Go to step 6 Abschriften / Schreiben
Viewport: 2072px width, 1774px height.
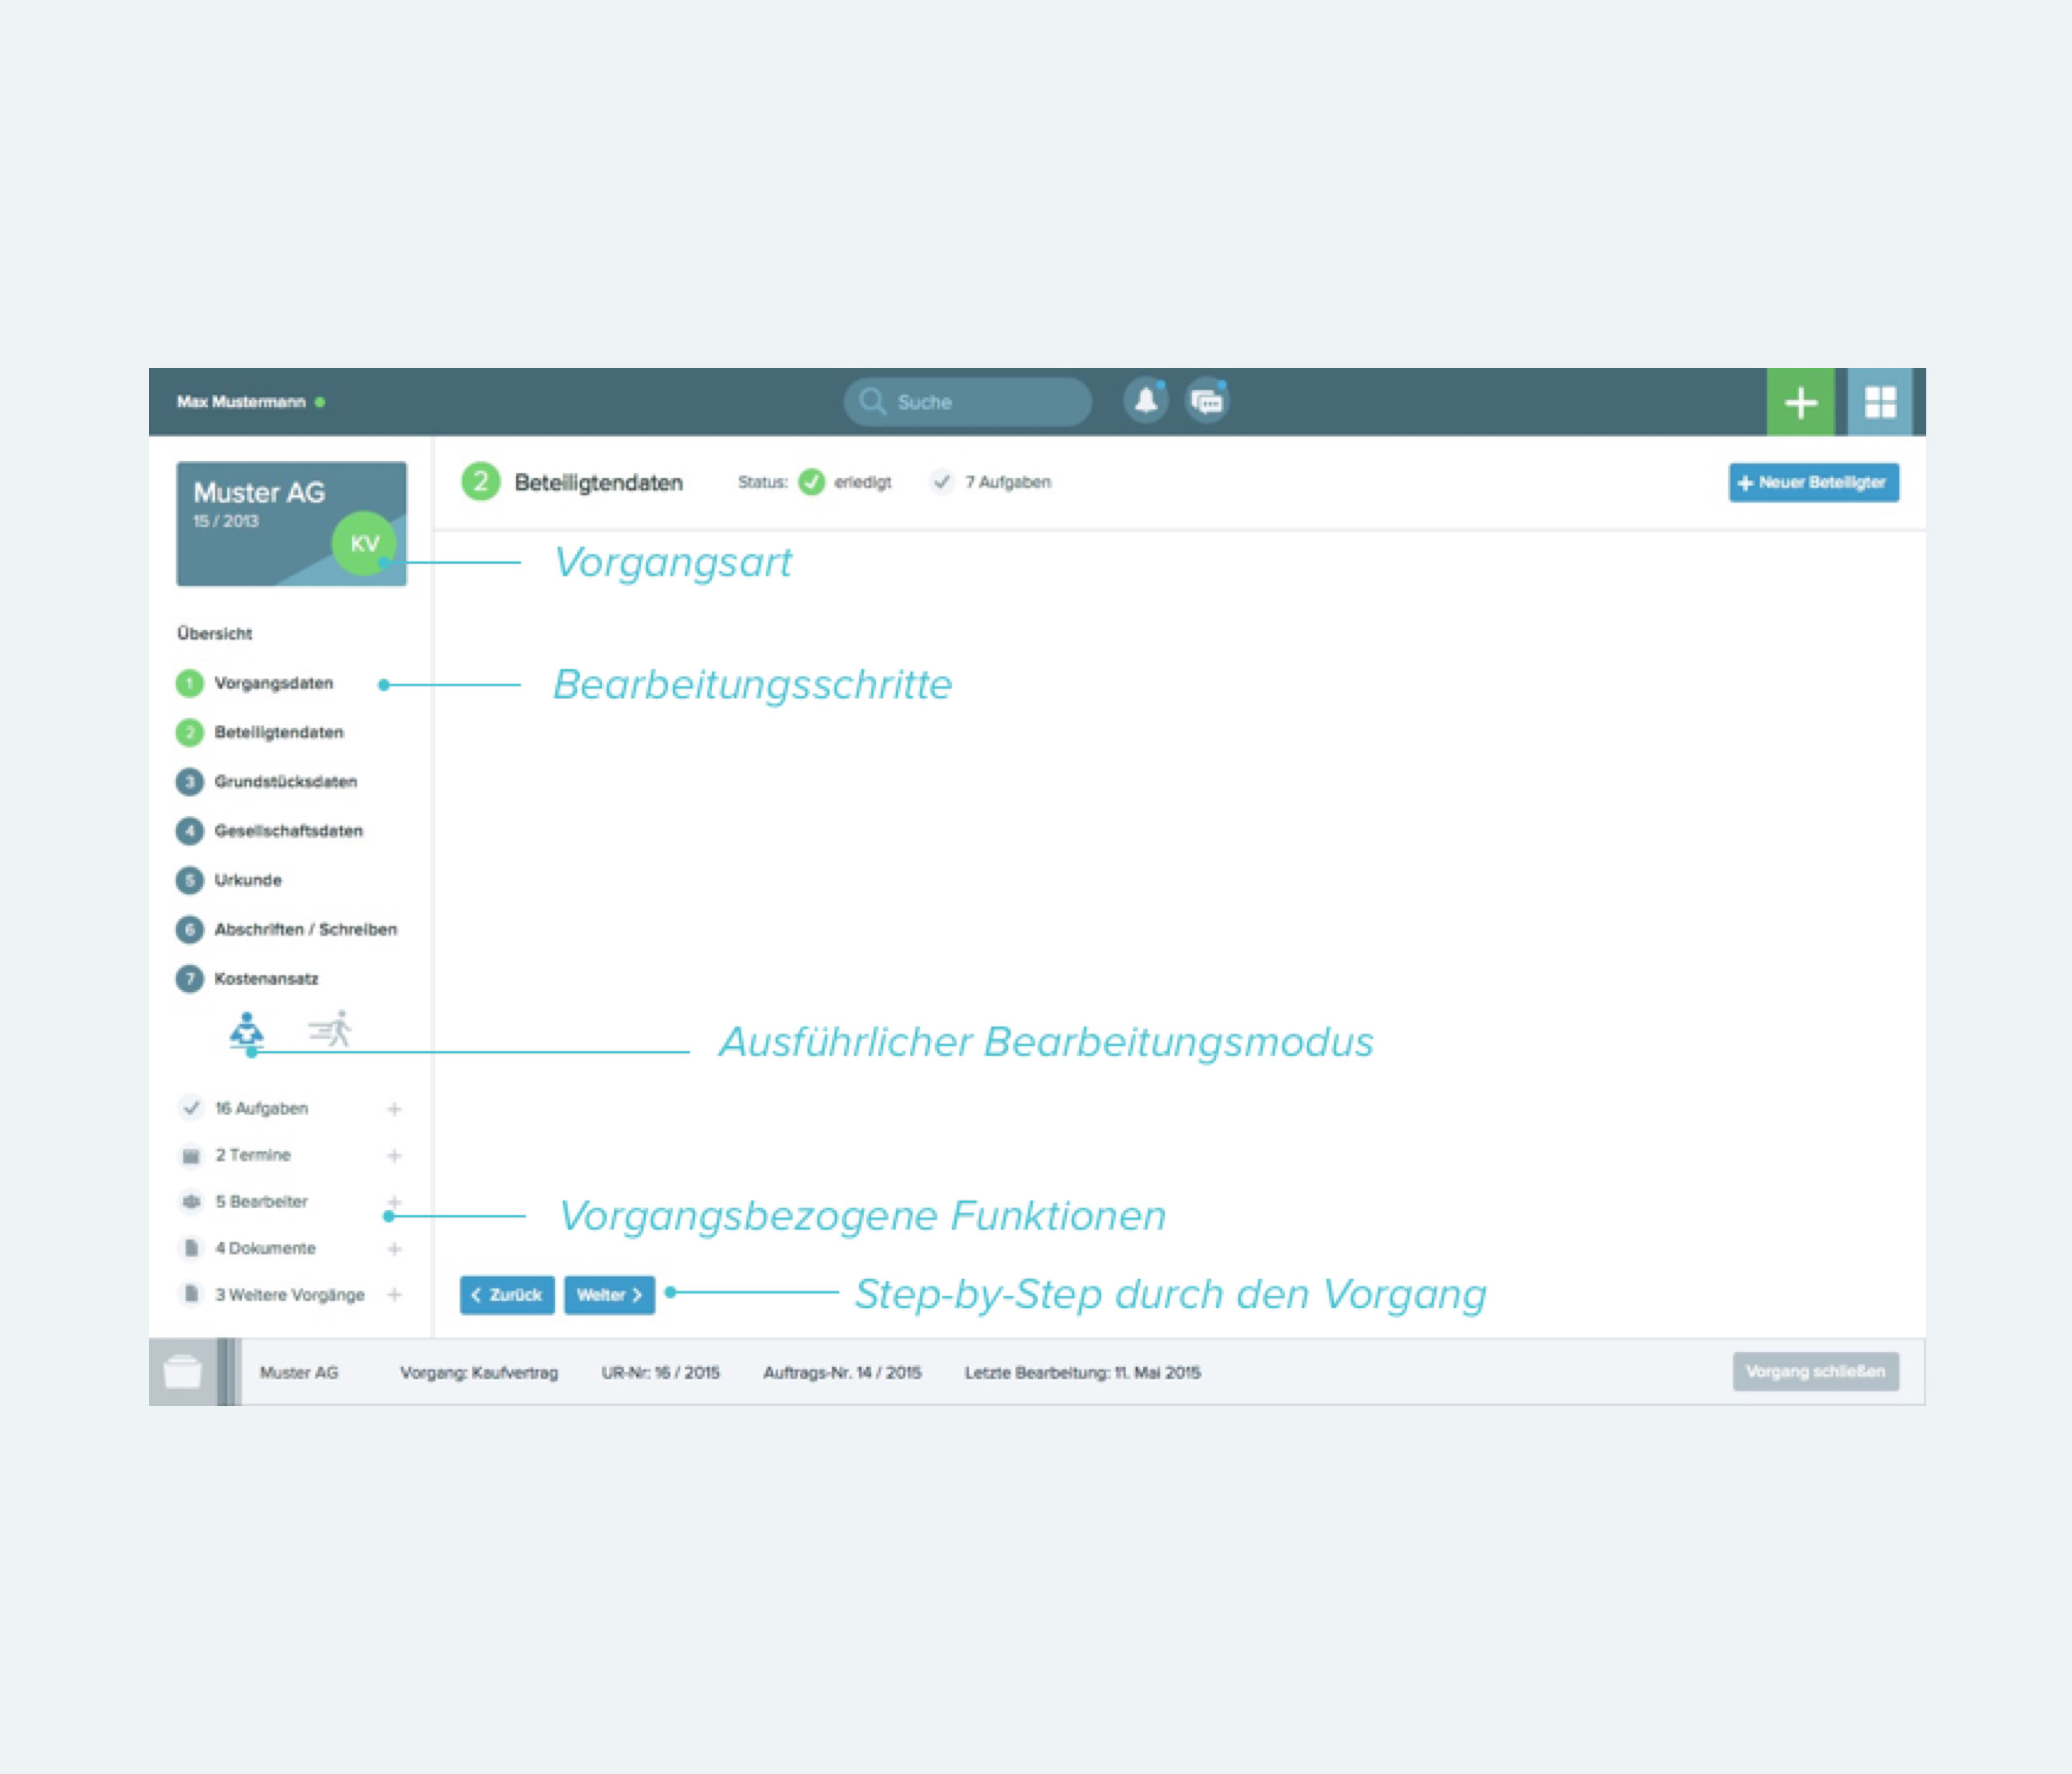pyautogui.click(x=287, y=929)
